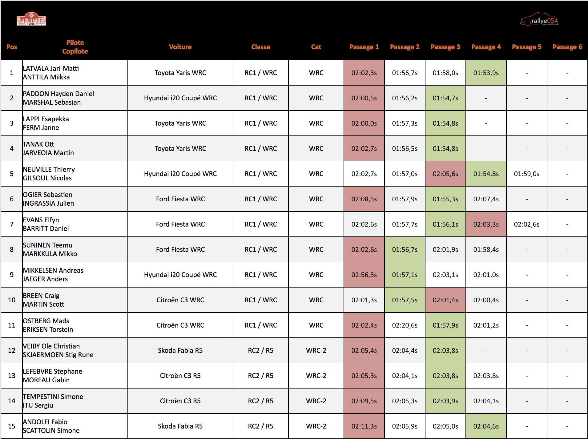Click Neuville's Passage 5 time 01:59,0s

526,174
